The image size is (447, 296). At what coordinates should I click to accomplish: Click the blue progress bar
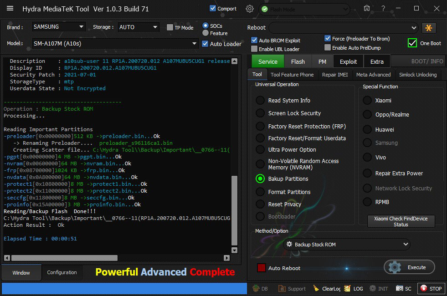(124, 288)
